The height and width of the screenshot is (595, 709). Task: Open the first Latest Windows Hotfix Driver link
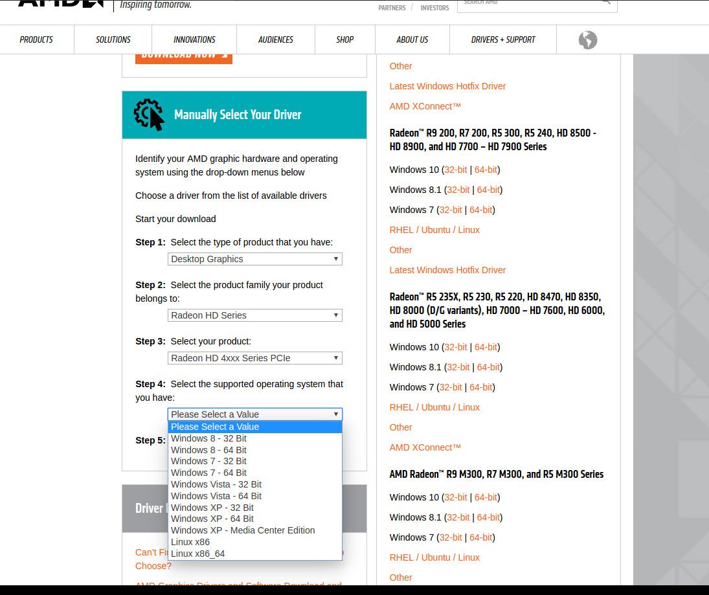(x=447, y=86)
